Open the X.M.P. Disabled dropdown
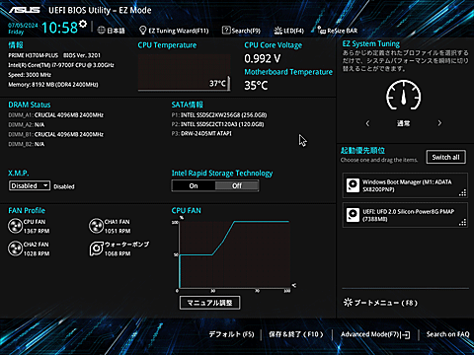This screenshot has width=474, height=355. point(30,185)
